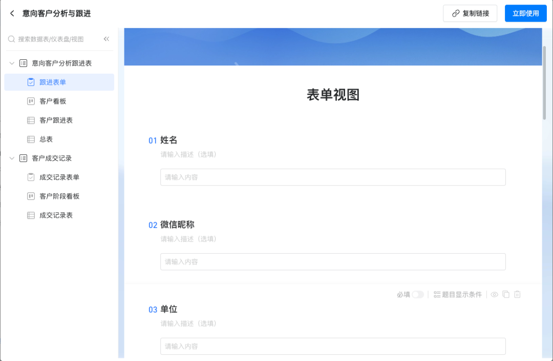Click the back arrow icon
The height and width of the screenshot is (361, 553).
click(x=12, y=14)
